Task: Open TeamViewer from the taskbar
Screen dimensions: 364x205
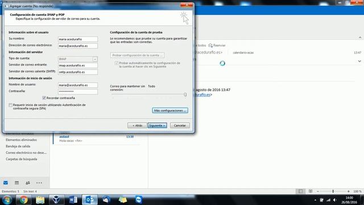Action: pos(139,200)
